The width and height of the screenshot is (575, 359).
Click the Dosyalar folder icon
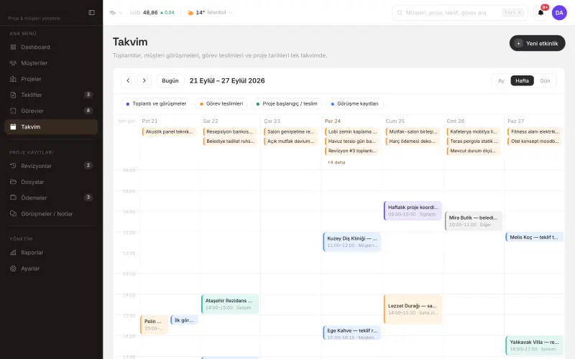coord(13,182)
